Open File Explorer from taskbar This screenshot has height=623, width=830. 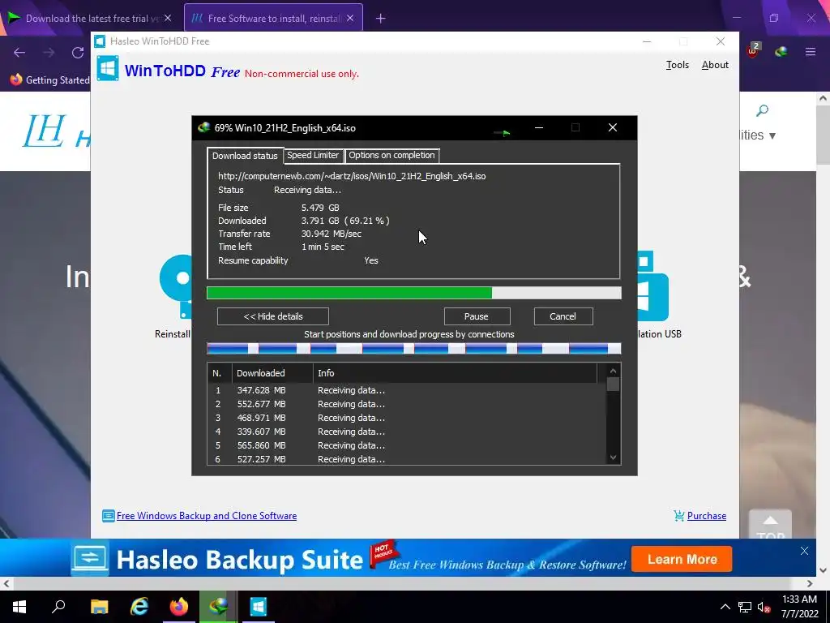99,607
